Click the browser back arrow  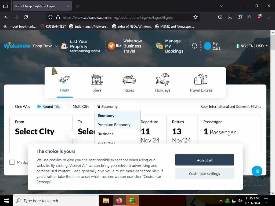[x=6, y=17]
